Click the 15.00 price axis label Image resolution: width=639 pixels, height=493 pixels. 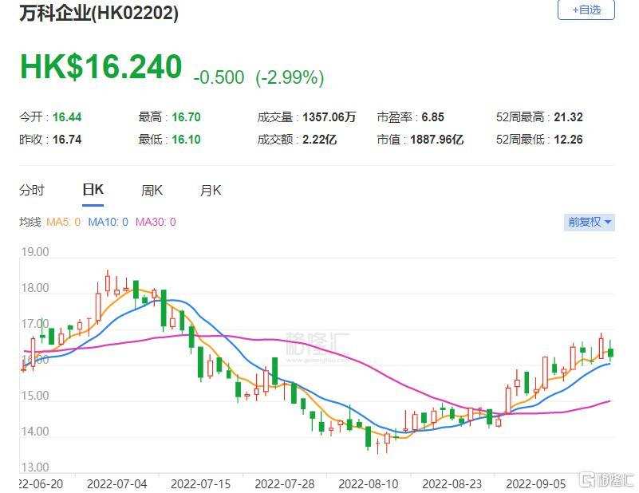click(35, 396)
